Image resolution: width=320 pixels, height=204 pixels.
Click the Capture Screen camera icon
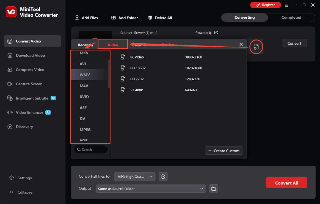click(x=10, y=84)
